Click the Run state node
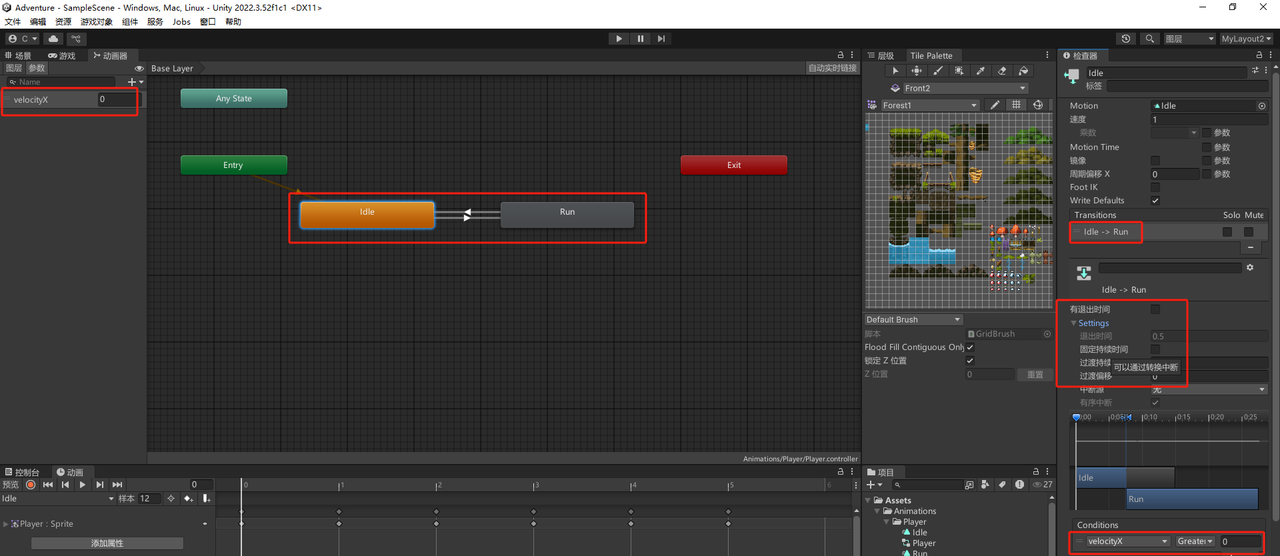 tap(567, 215)
